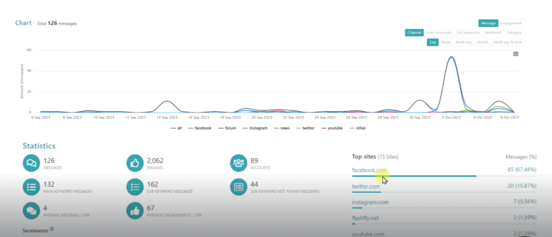Switch chart to Engagement view

click(511, 23)
